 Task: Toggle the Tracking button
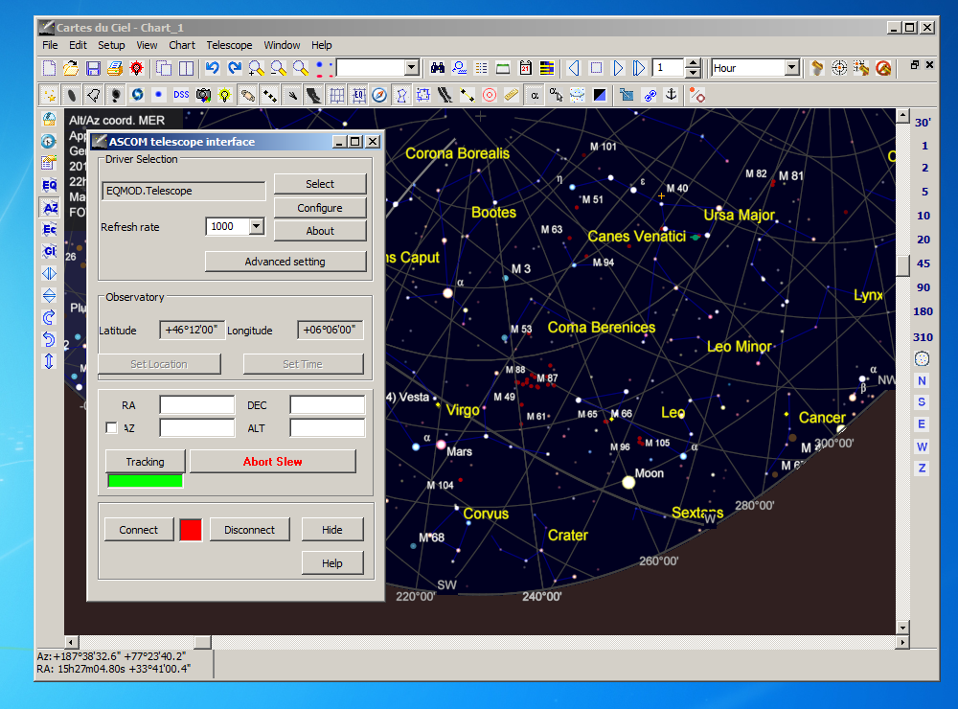coord(145,462)
